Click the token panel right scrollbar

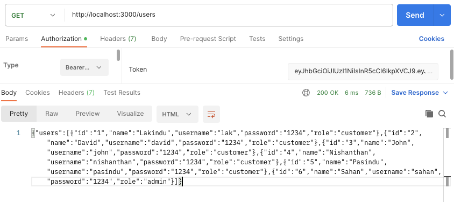click(x=452, y=64)
